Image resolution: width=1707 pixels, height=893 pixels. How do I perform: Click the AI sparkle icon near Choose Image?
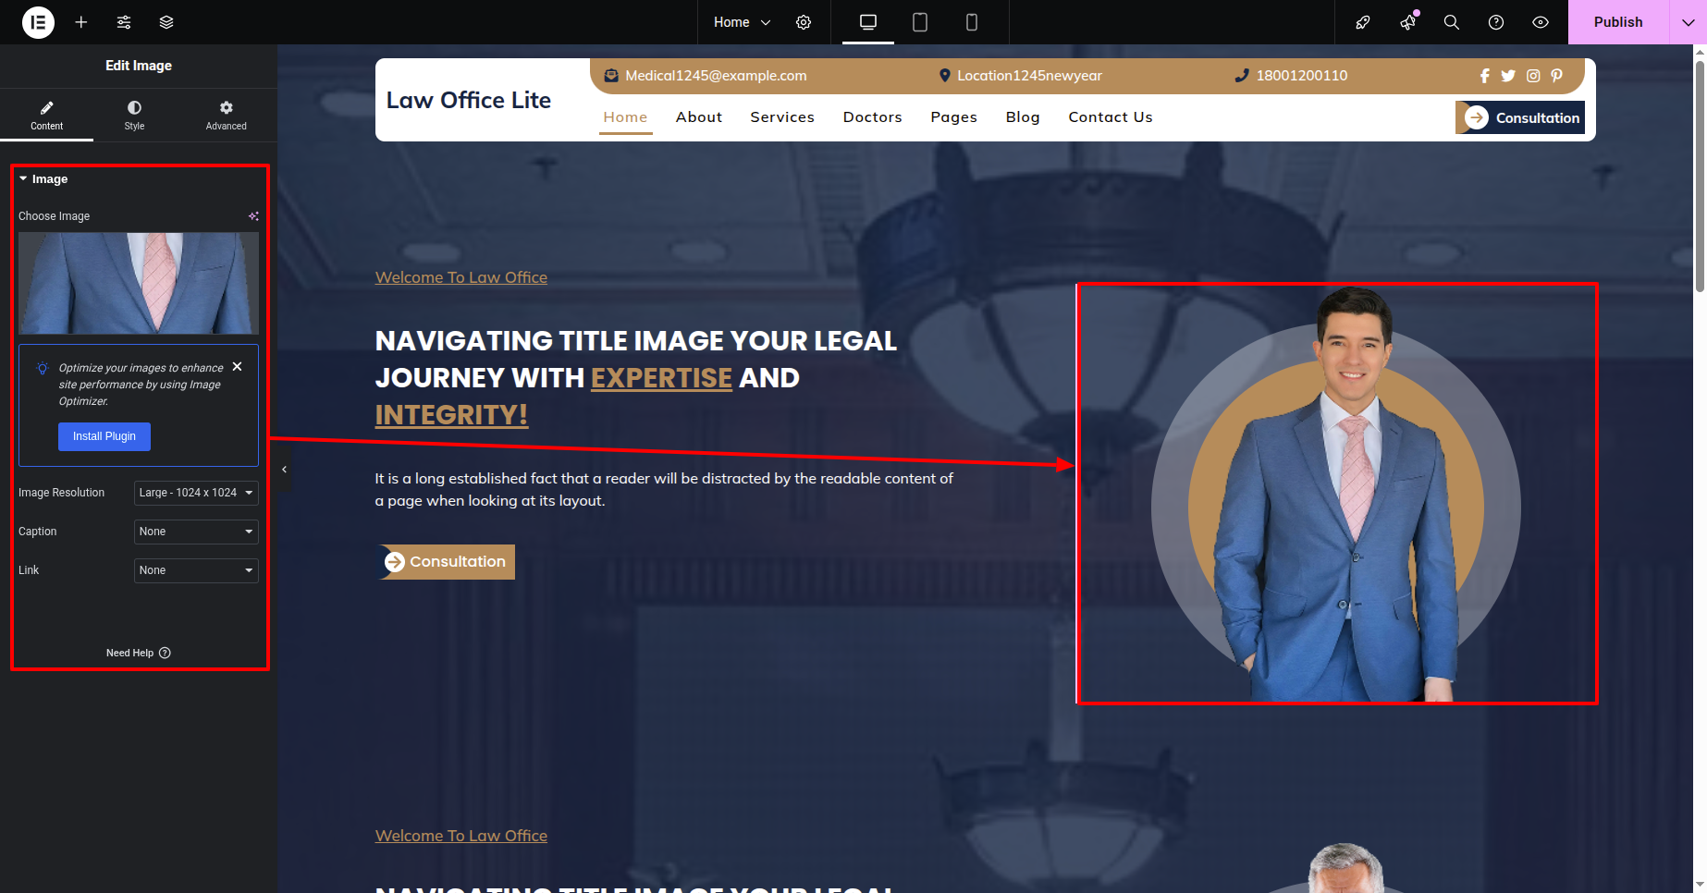pos(253,216)
